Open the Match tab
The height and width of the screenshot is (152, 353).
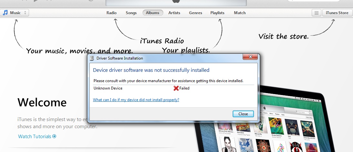[239, 13]
